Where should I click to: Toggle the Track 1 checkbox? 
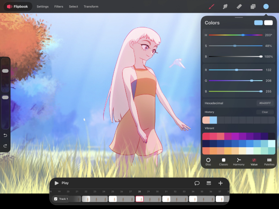point(56,199)
